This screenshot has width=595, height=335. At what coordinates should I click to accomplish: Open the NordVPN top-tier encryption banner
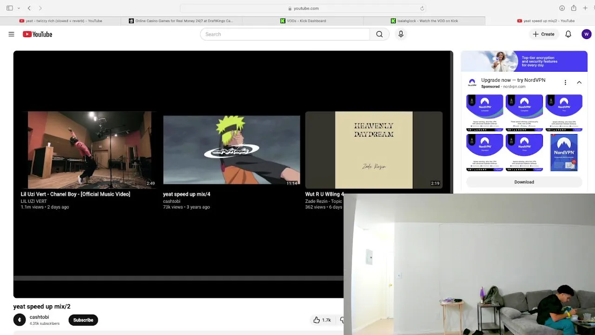tap(524, 61)
